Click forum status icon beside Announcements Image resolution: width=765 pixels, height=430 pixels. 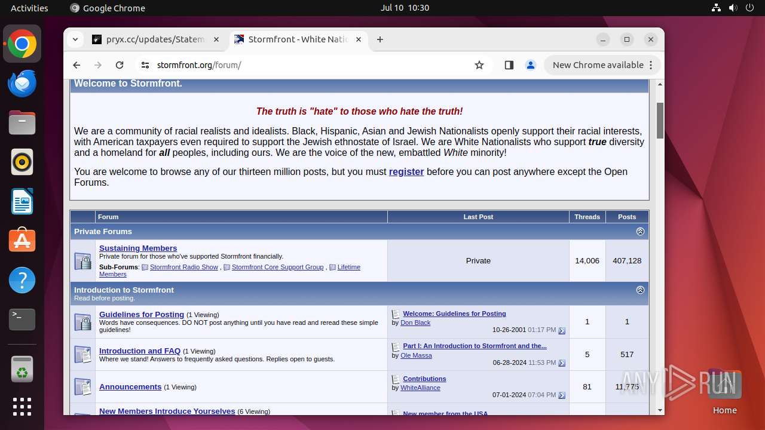(x=82, y=386)
